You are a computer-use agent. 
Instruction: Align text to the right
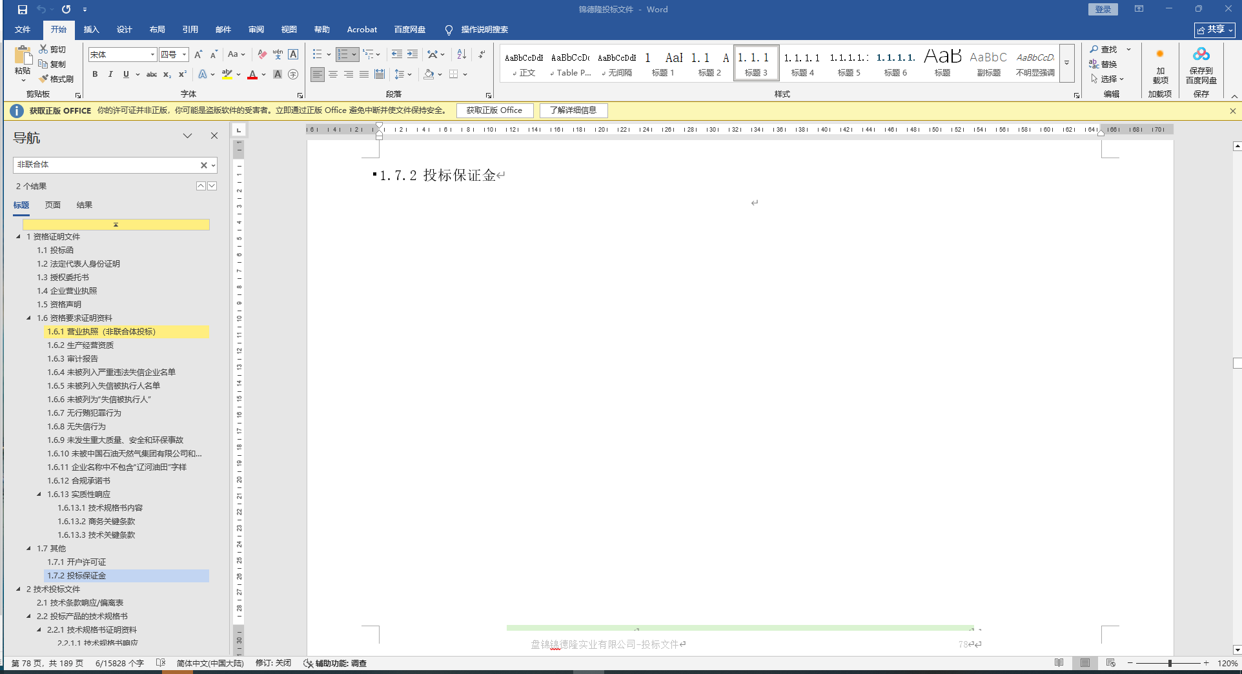tap(349, 74)
